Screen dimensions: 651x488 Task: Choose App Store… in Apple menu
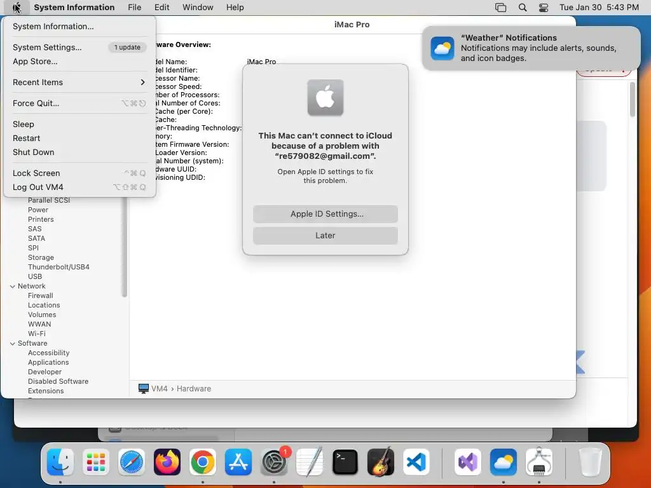click(x=79, y=62)
